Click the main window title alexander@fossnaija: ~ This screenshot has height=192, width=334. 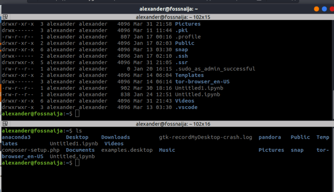point(168,9)
